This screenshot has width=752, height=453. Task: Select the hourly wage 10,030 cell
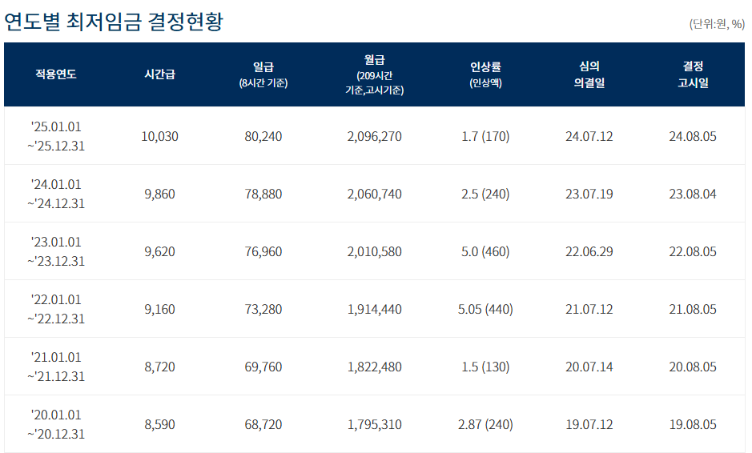[159, 137]
